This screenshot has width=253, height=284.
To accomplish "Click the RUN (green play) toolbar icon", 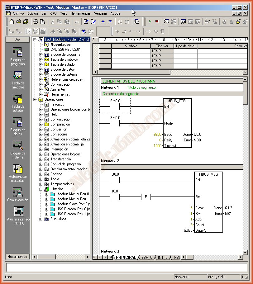I will point(150,21).
